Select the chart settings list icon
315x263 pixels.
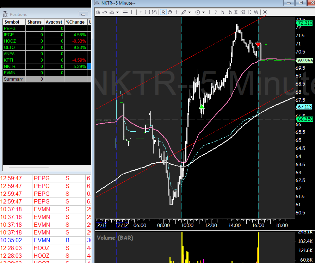tap(112, 12)
